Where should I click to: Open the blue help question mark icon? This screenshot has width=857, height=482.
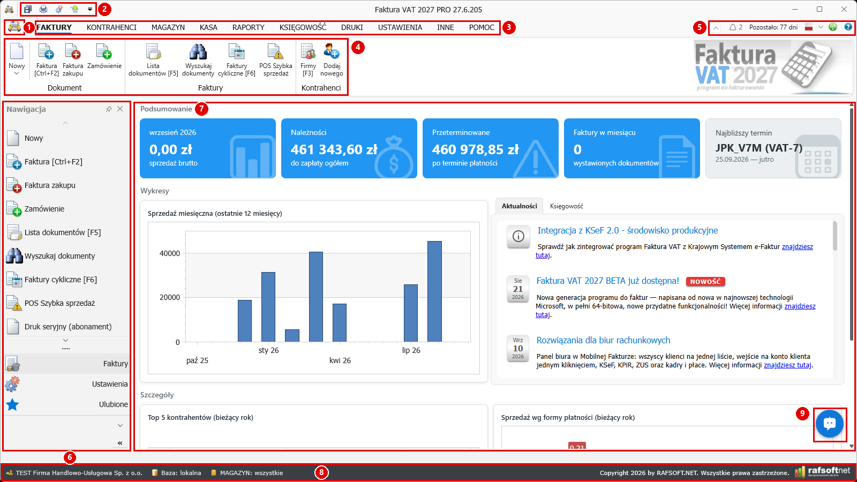848,27
